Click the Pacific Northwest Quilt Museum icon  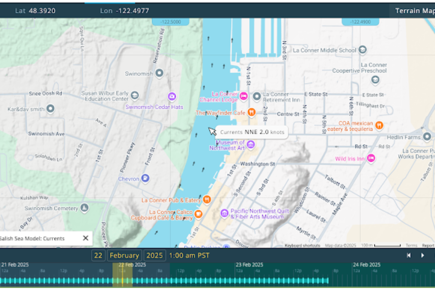[224, 213]
